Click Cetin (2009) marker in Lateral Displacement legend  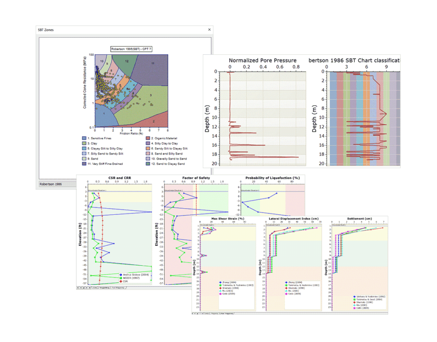286,294
